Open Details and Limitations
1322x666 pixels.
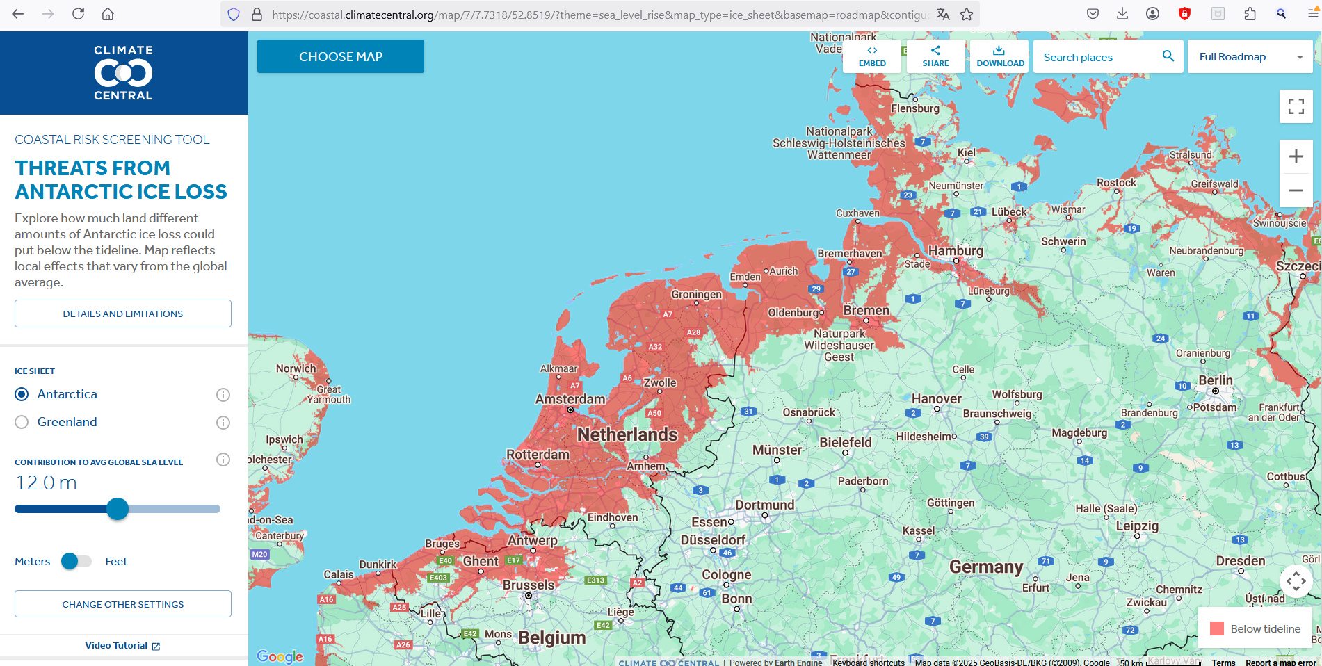click(x=123, y=314)
